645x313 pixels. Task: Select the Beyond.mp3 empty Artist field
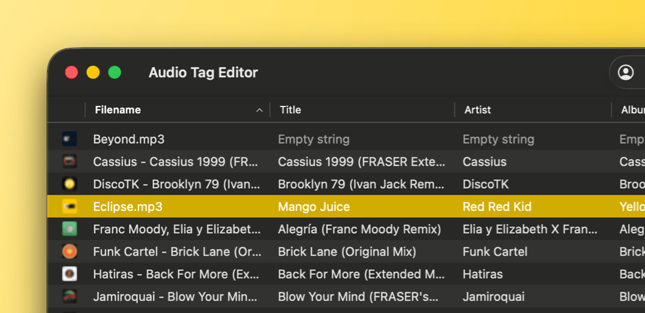(498, 139)
